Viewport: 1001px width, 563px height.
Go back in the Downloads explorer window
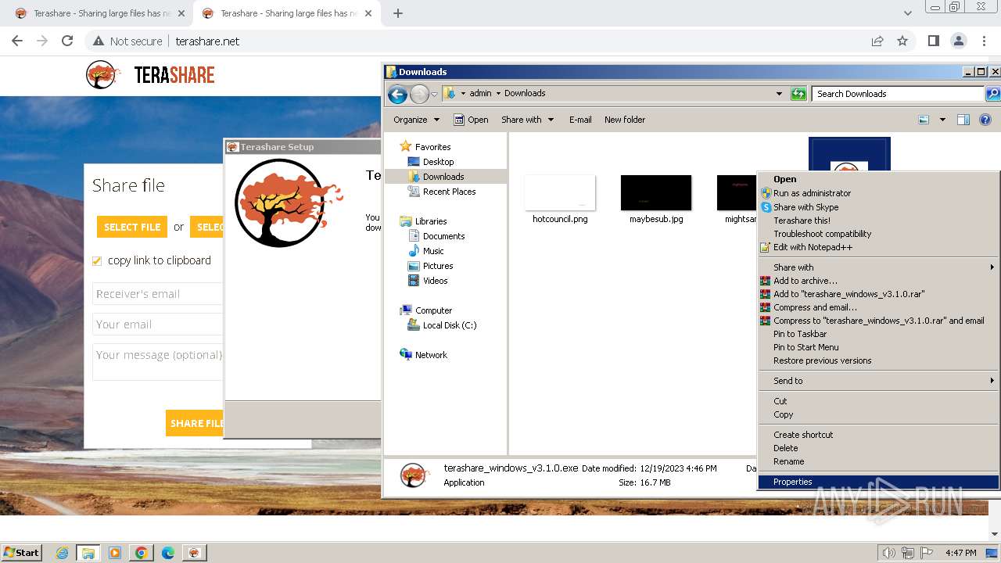(x=397, y=95)
